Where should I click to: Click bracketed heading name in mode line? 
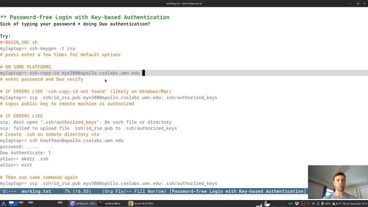pyautogui.click(x=237, y=191)
